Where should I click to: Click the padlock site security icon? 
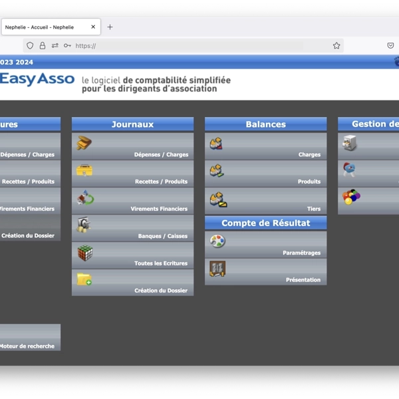[43, 45]
